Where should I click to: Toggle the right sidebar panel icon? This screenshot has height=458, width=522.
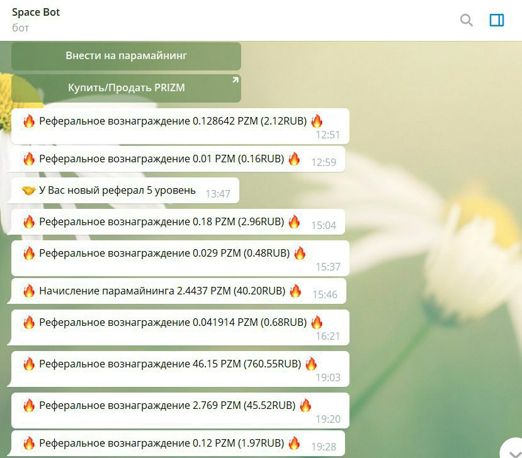click(497, 20)
